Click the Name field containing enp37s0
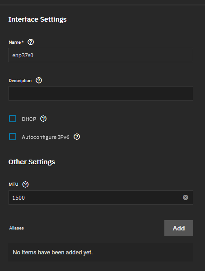Viewport: 205px width, 271px height. (101, 55)
